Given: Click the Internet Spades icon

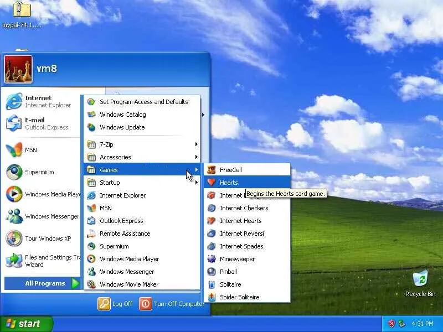Looking at the screenshot, I should pyautogui.click(x=212, y=246).
